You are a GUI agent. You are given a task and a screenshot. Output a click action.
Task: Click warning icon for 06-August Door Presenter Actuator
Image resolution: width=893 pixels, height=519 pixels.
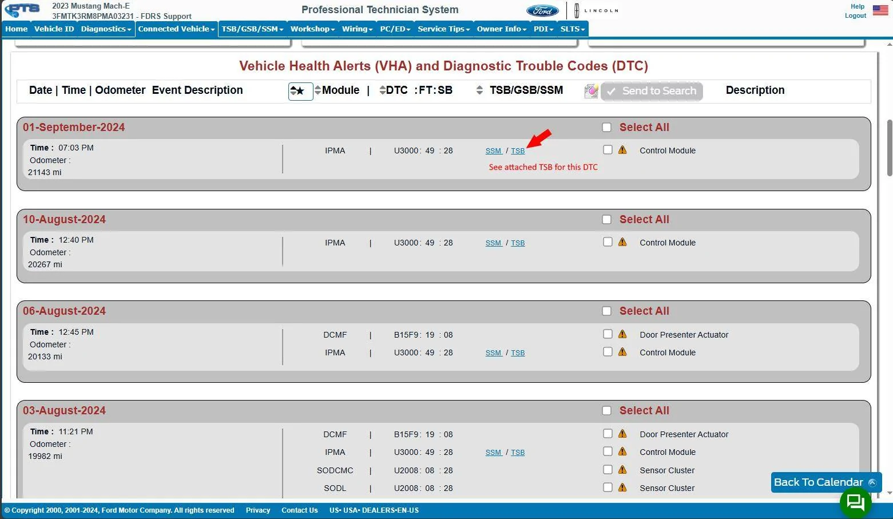[622, 334]
